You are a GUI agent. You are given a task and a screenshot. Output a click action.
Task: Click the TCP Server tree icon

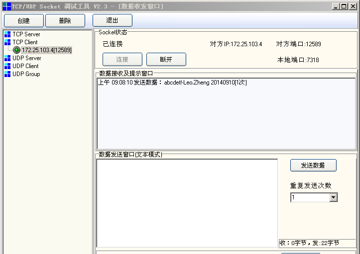click(x=7, y=34)
